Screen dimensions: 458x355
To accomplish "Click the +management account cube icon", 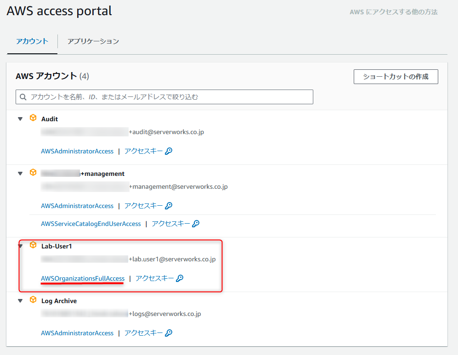I will 33,173.
